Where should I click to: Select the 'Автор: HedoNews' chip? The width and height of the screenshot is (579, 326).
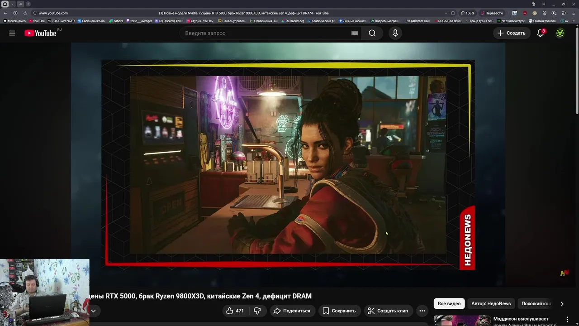tap(491, 303)
